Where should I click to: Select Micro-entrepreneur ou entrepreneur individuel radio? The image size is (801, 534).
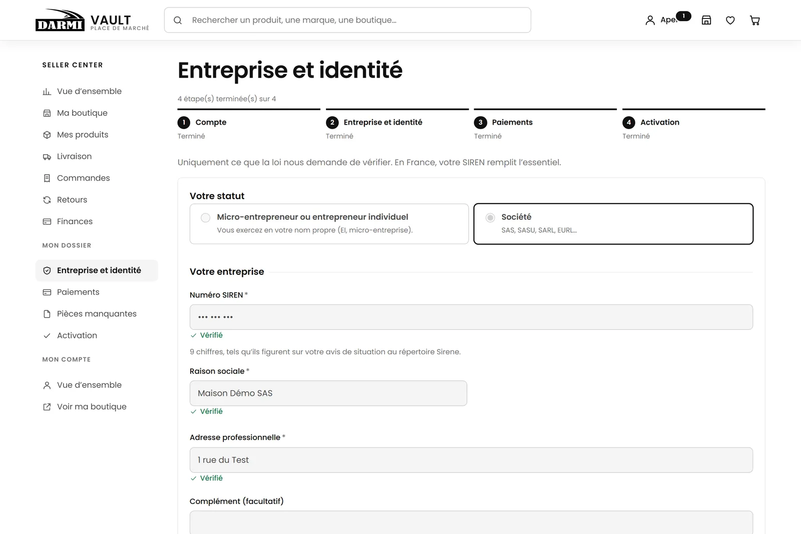click(x=205, y=218)
